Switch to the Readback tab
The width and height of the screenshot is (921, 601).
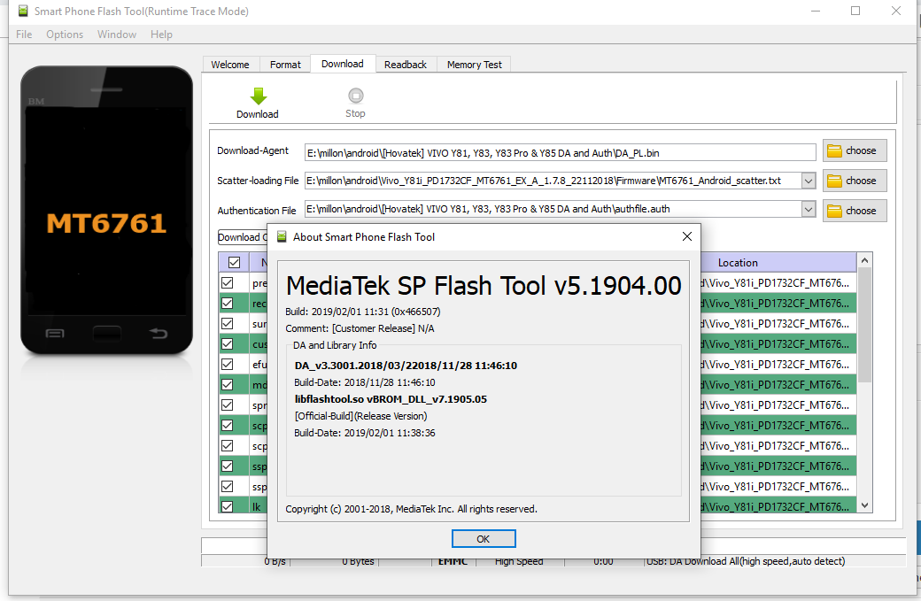(x=406, y=65)
